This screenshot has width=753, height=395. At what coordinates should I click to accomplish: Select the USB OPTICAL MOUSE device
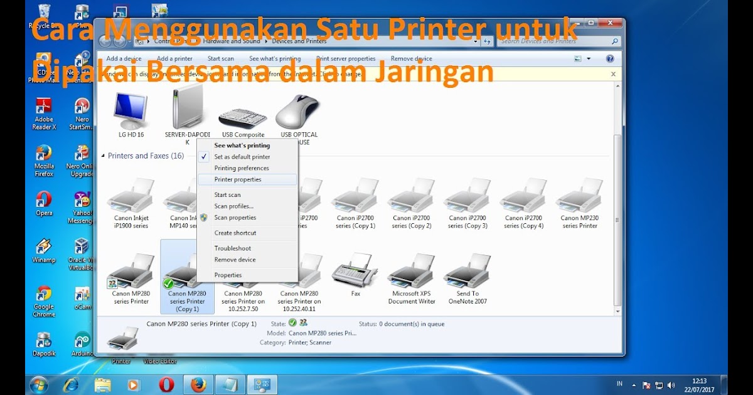tap(299, 119)
